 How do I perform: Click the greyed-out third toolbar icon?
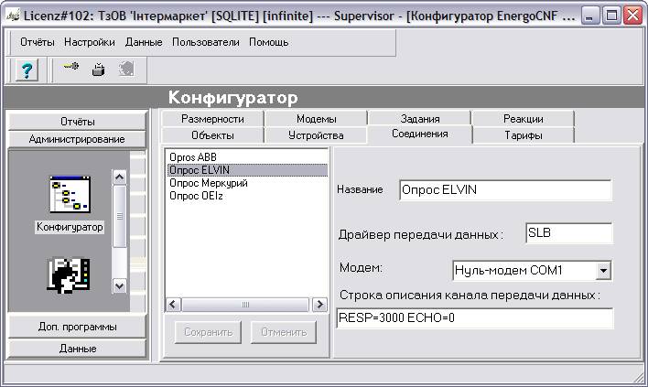point(126,70)
